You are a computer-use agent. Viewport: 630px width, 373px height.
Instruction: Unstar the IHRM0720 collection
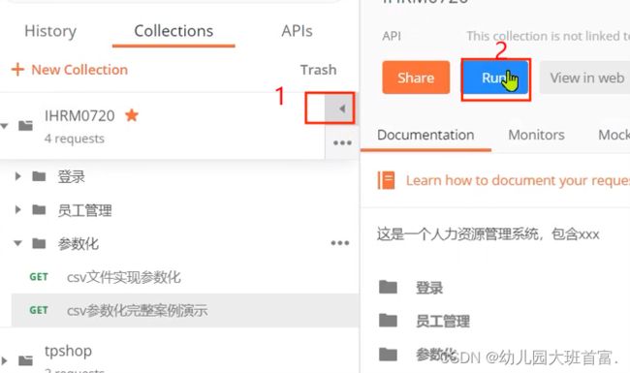pyautogui.click(x=132, y=115)
